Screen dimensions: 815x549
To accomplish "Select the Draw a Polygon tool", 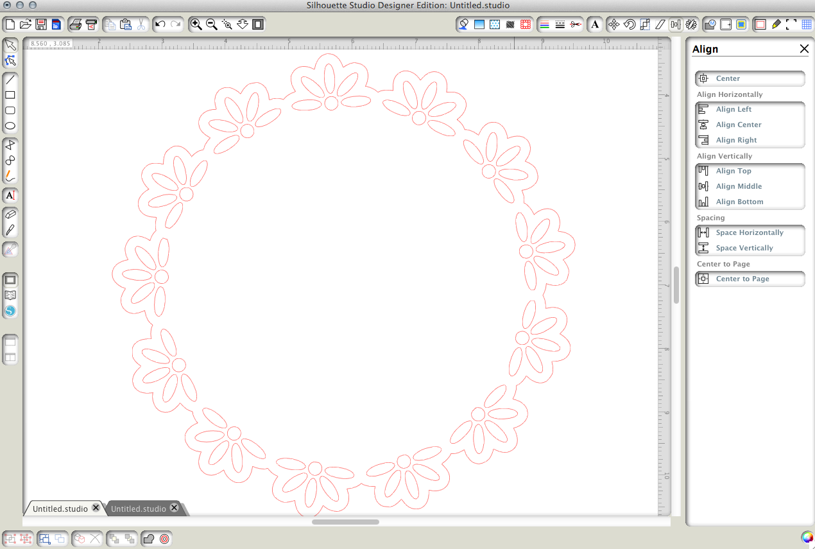I will click(x=10, y=145).
